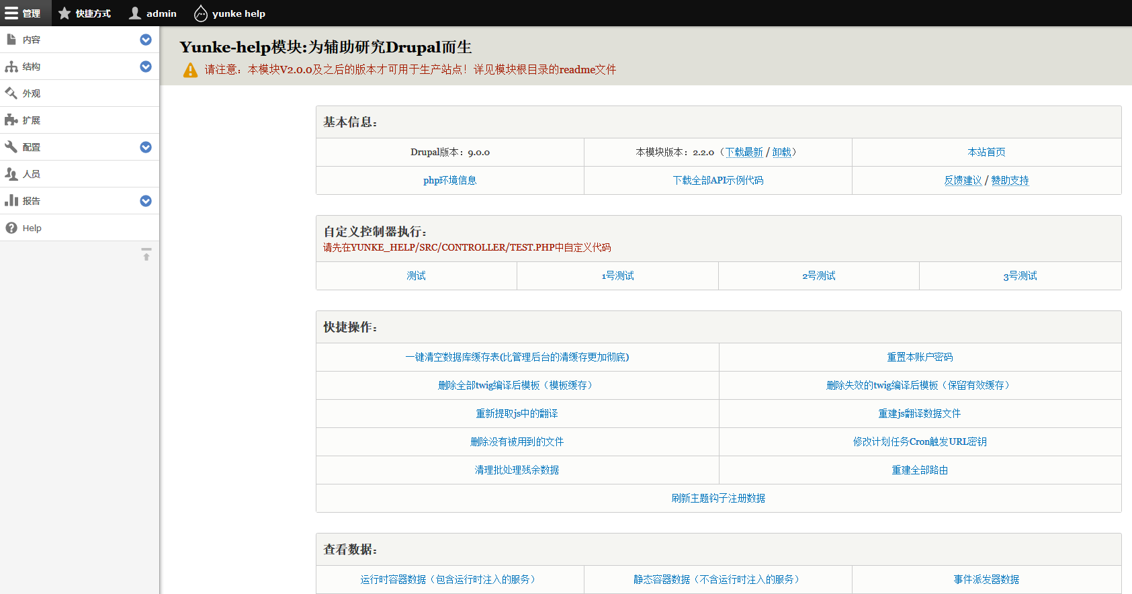Click 删除全部twig编译后模板 link
The height and width of the screenshot is (594, 1132).
(517, 386)
